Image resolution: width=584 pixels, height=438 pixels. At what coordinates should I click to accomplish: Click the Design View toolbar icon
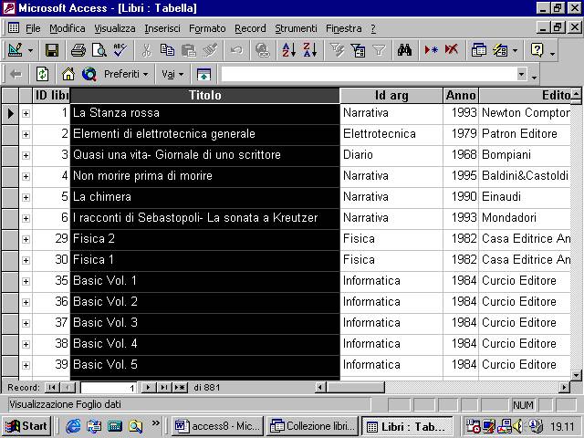tap(16, 50)
